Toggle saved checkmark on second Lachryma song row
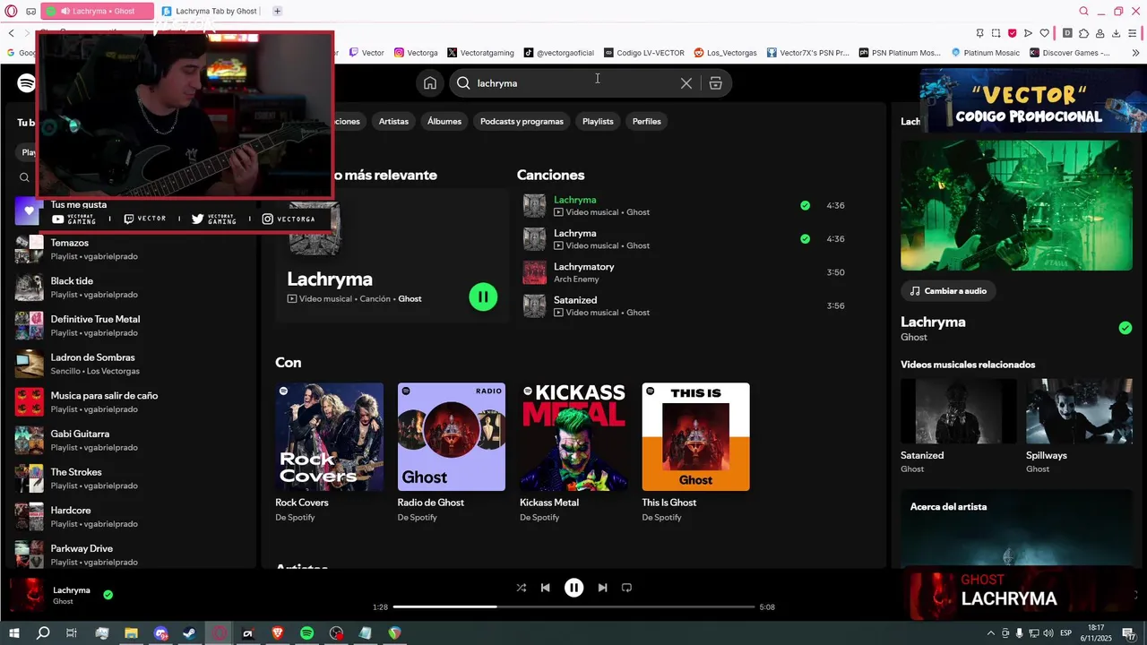Screen dimensions: 1147x645 (x=805, y=238)
